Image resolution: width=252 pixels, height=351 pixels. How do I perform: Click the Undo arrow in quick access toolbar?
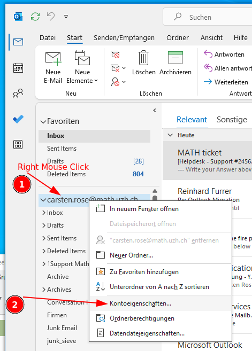tap(51, 17)
